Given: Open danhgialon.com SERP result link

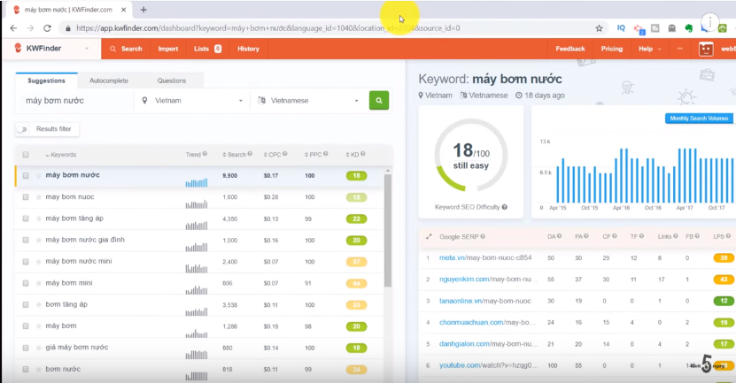Looking at the screenshot, I should [488, 344].
